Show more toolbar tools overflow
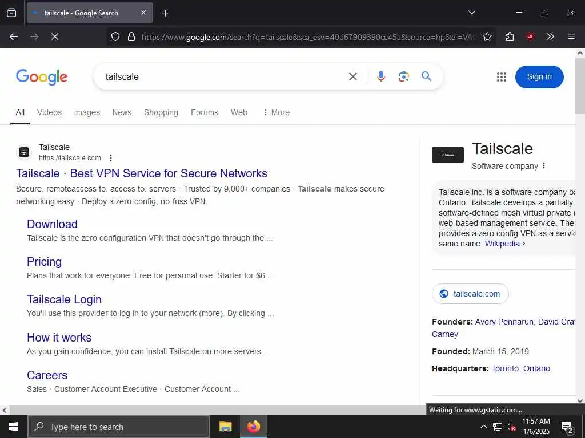585x438 pixels. pos(550,36)
